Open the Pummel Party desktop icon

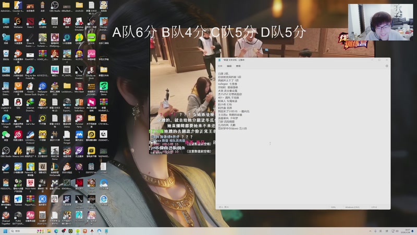click(79, 121)
